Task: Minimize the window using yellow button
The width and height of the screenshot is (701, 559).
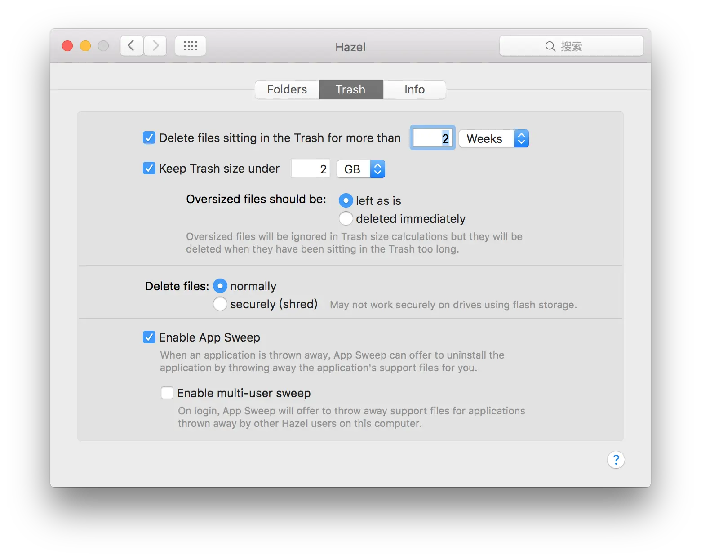Action: pyautogui.click(x=85, y=46)
